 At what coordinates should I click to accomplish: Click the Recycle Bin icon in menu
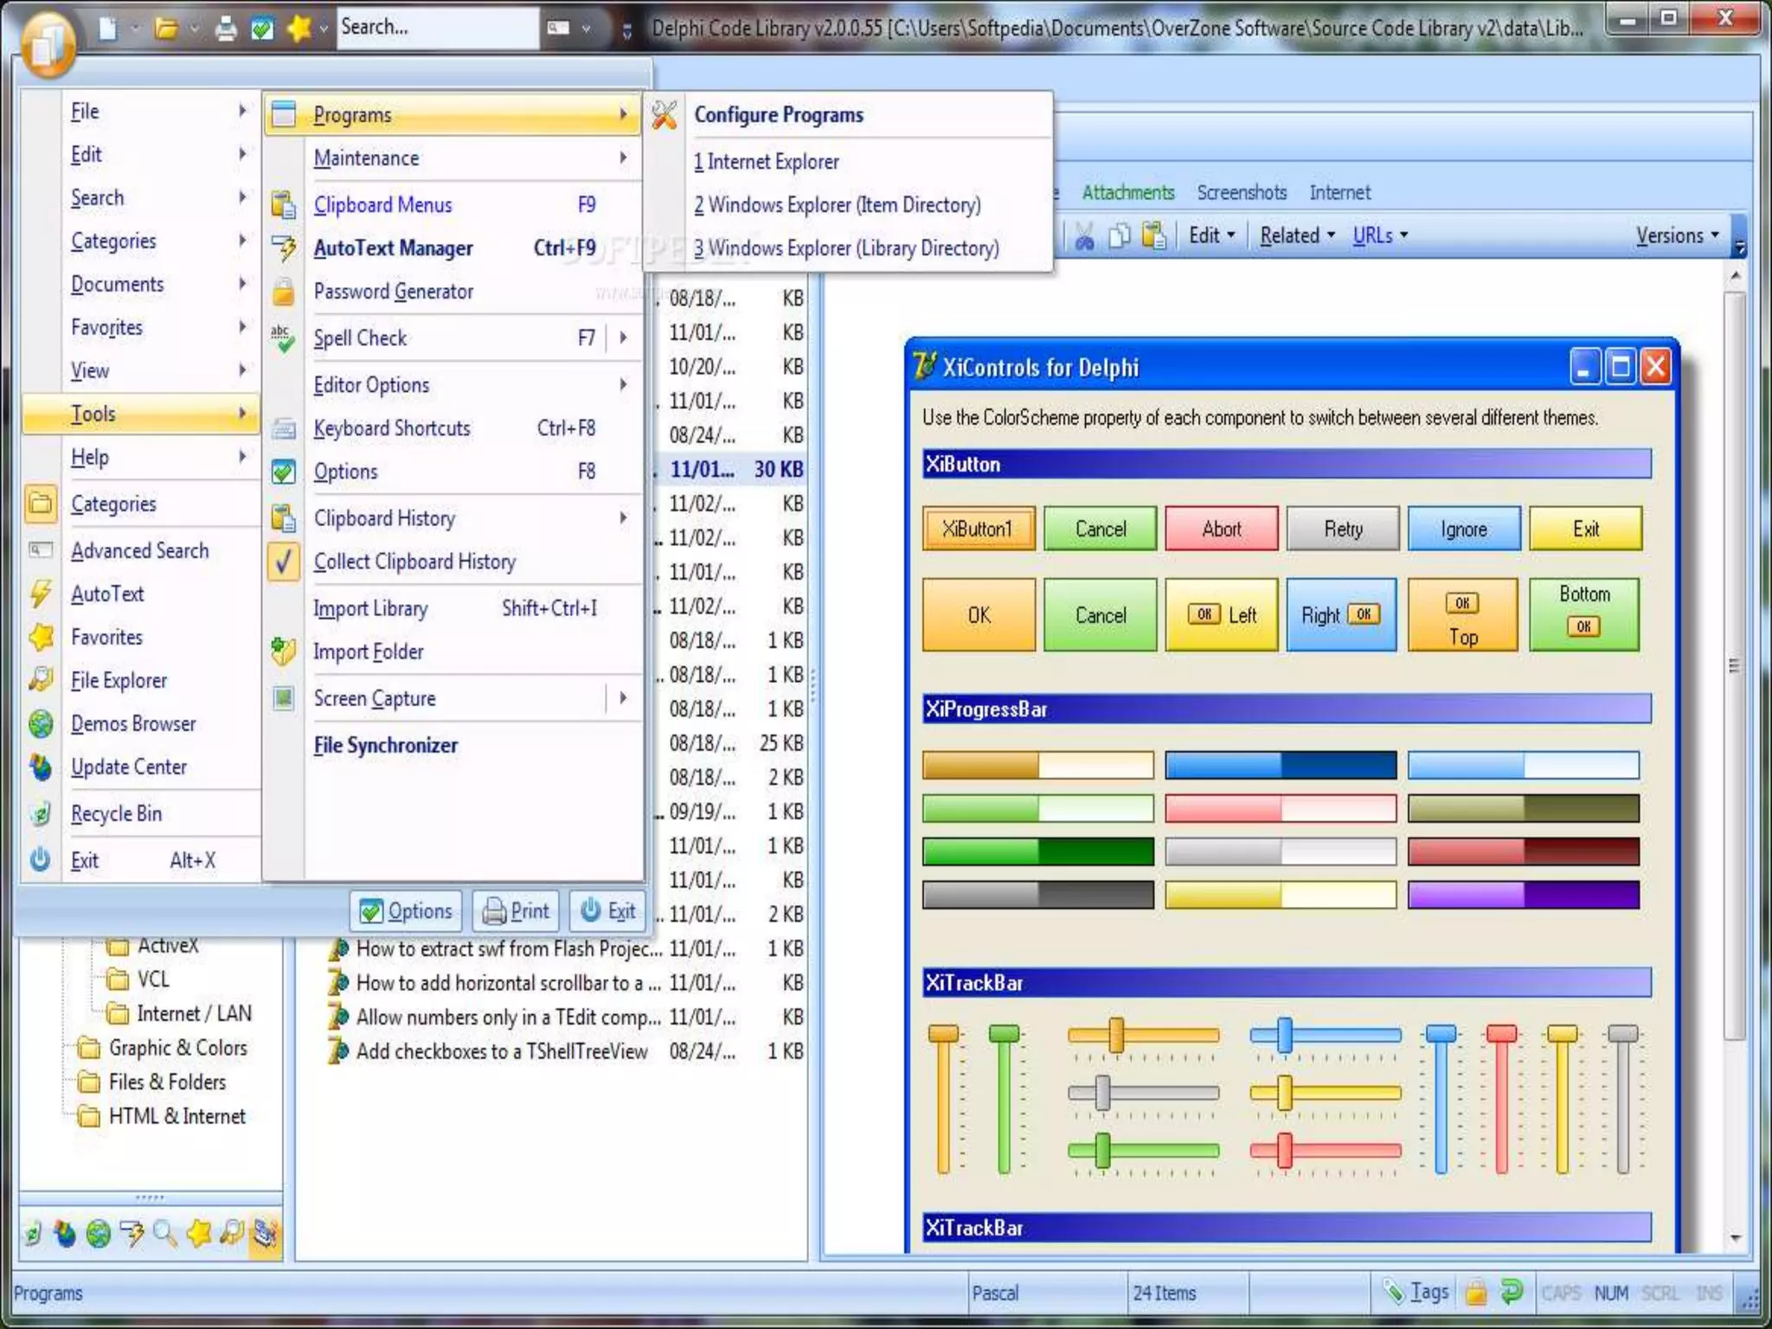pyautogui.click(x=41, y=813)
